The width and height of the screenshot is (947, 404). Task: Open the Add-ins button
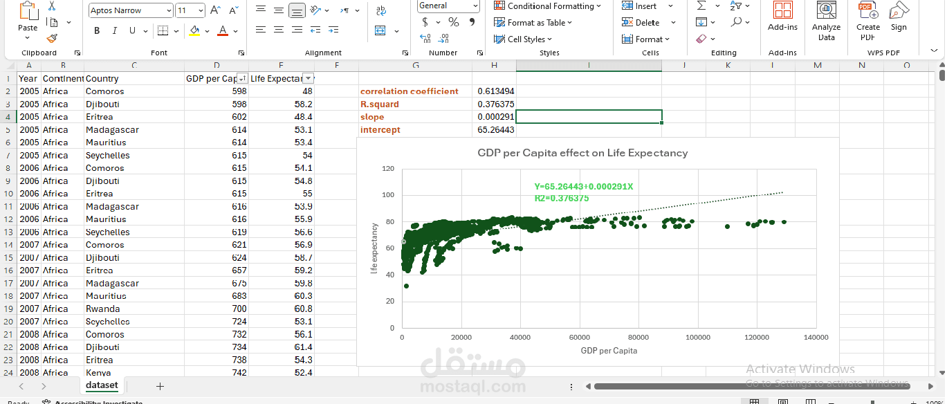coord(782,17)
